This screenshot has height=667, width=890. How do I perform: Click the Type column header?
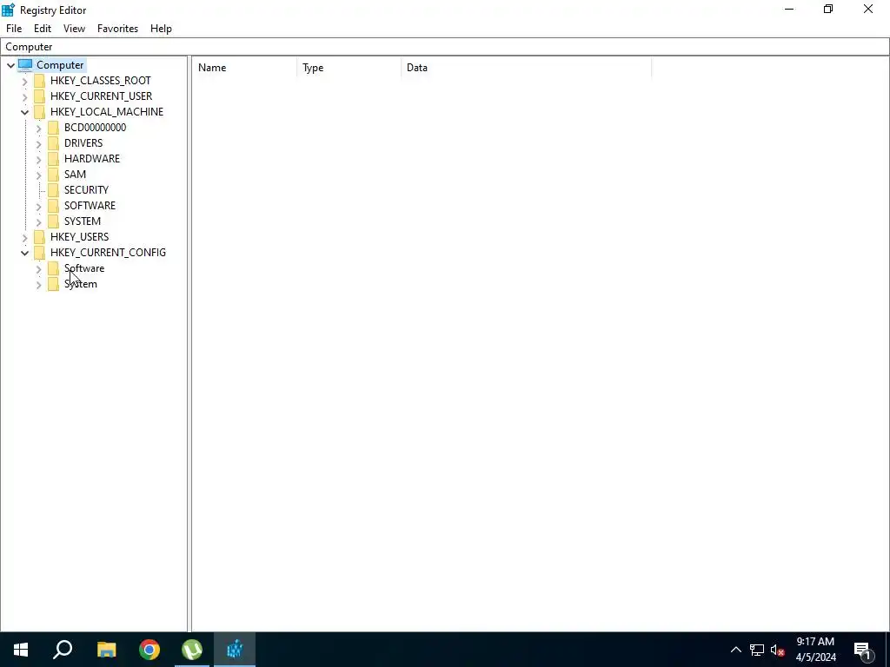click(x=349, y=68)
